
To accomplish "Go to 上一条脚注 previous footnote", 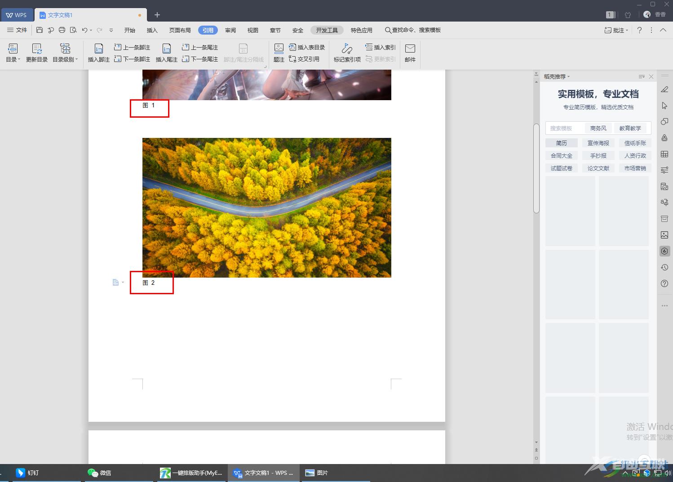I will (132, 47).
